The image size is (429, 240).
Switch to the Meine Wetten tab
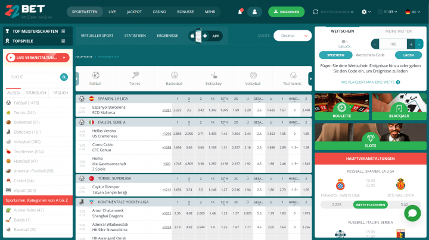pos(399,30)
